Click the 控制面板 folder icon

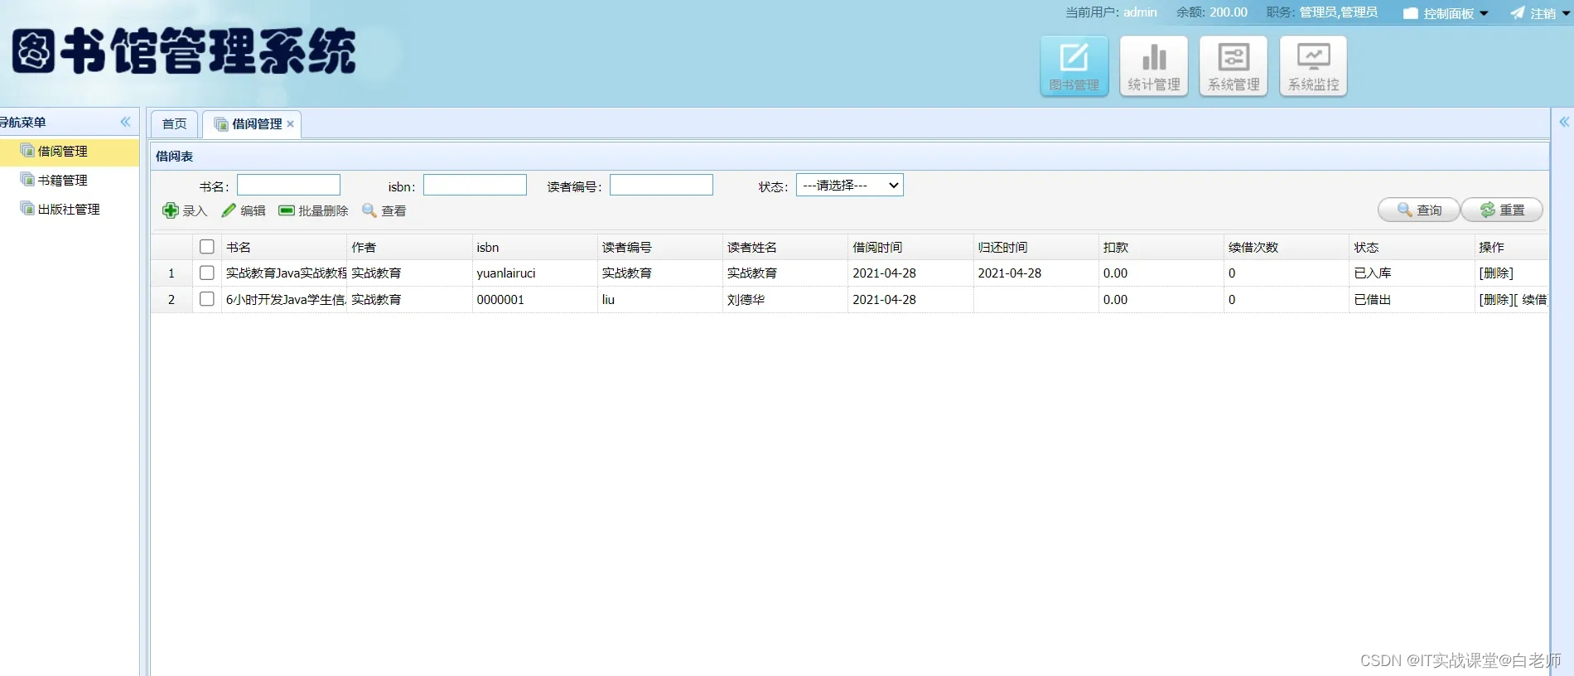(1411, 13)
